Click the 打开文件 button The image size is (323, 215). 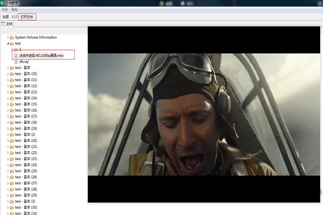click(27, 17)
